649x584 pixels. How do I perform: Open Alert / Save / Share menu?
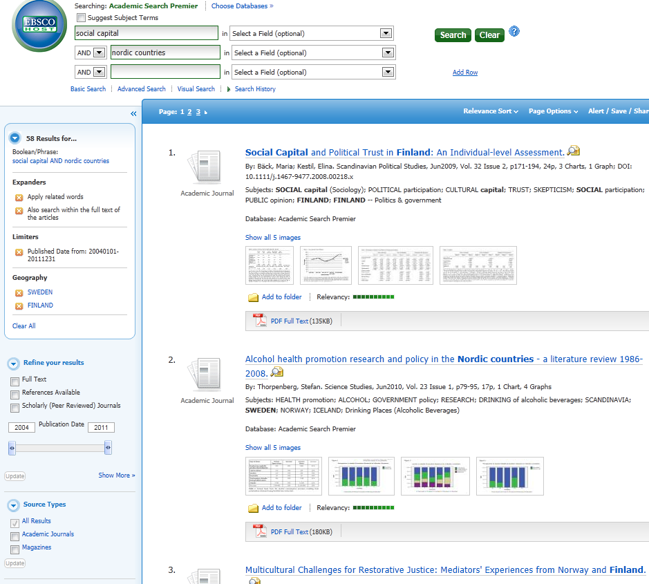point(619,111)
